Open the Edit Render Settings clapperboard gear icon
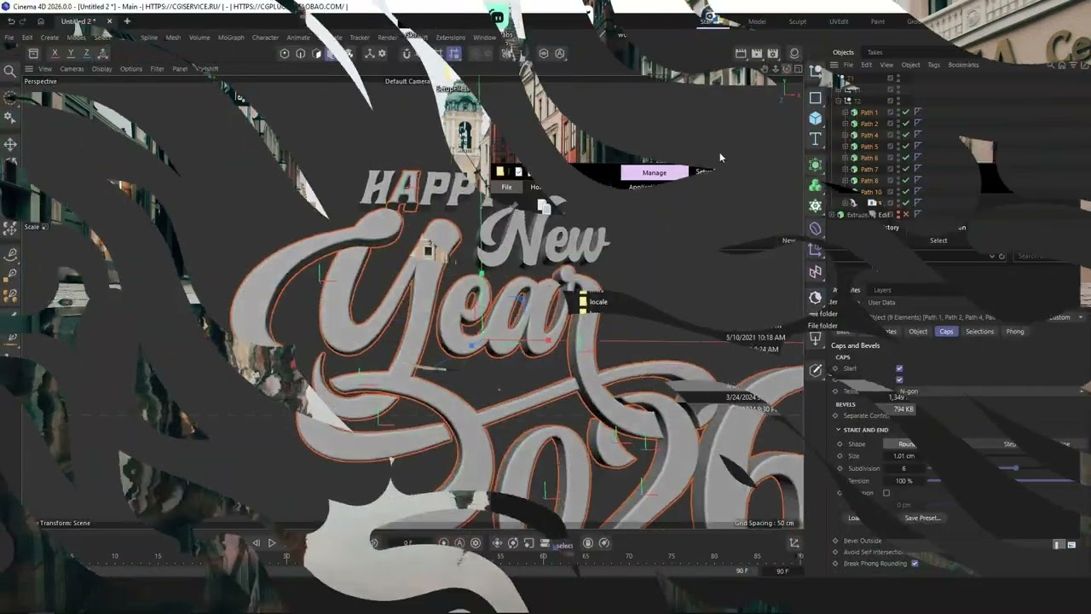Screen dimensions: 1091x614 coord(773,53)
